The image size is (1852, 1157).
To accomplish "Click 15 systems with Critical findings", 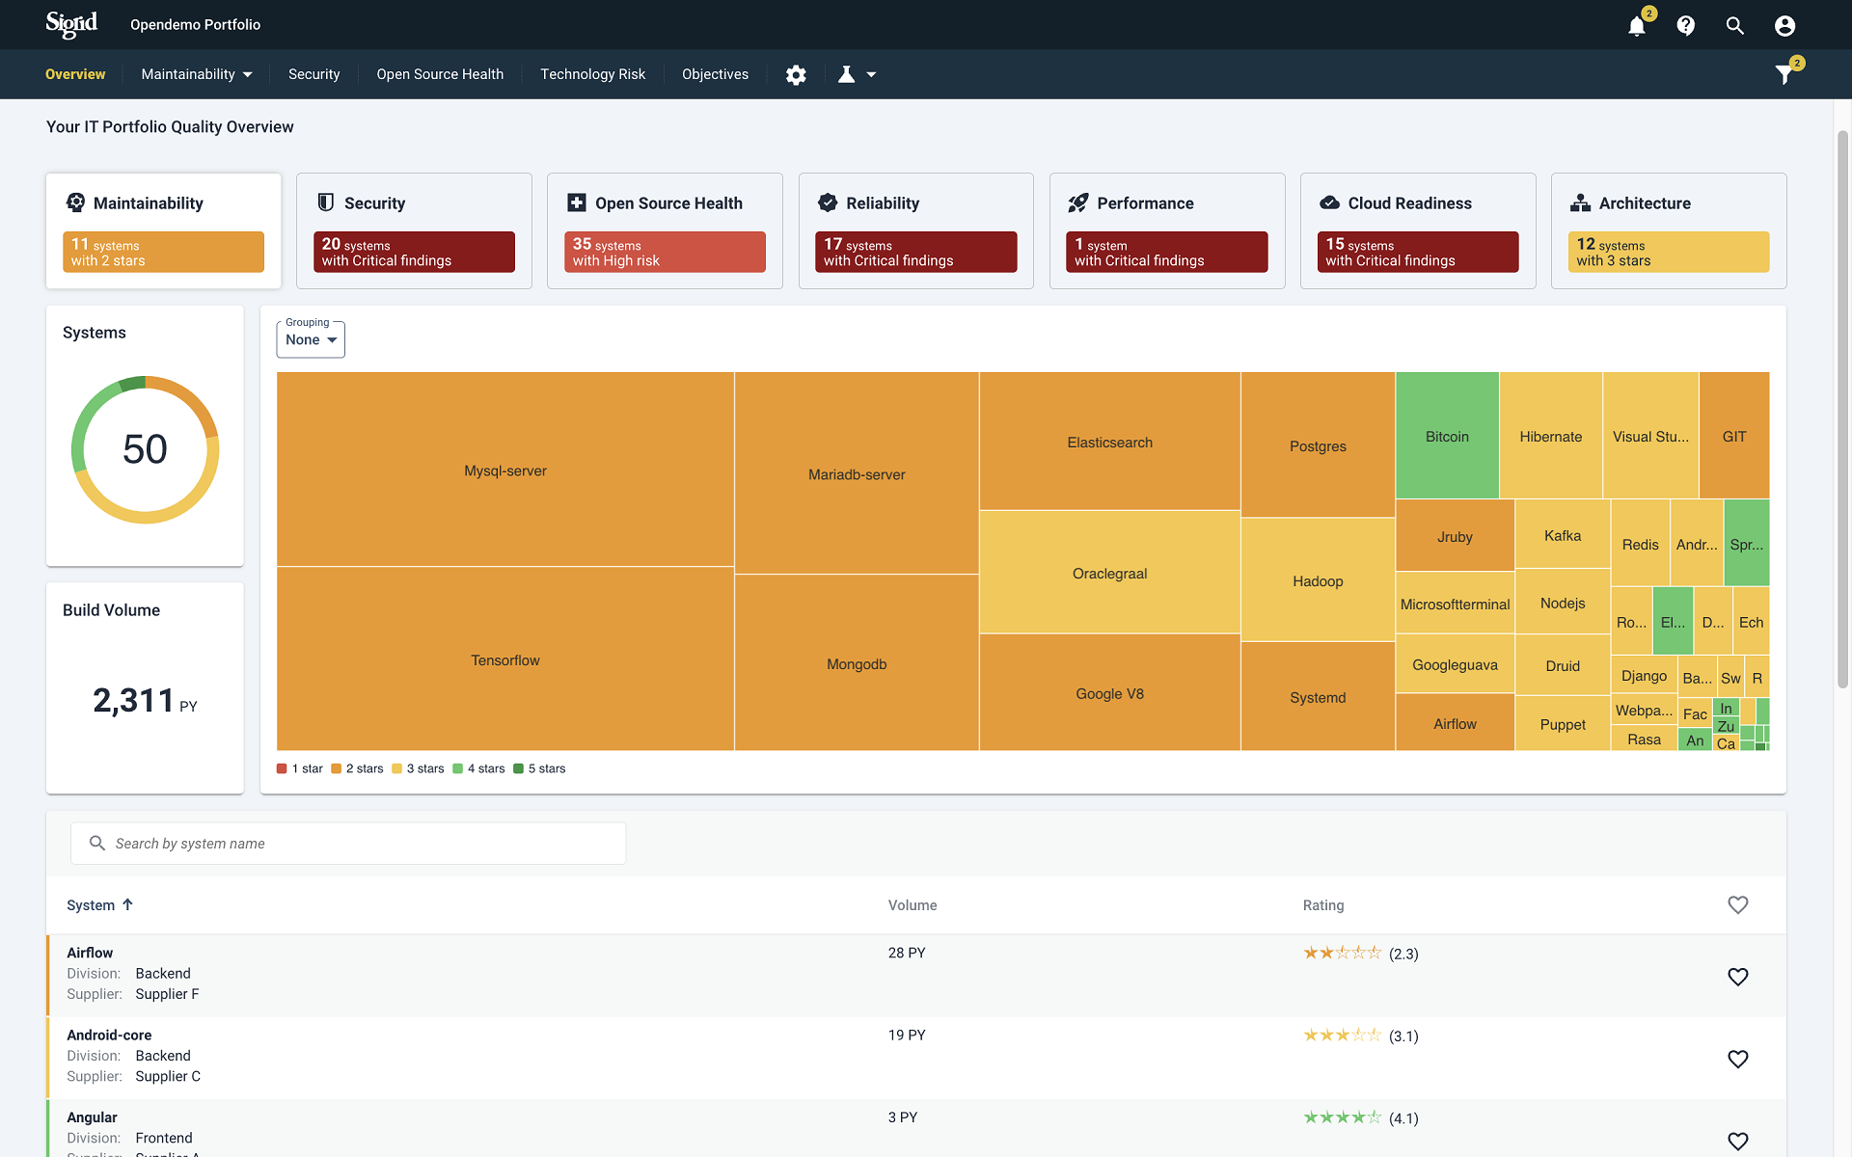I will click(x=1417, y=252).
